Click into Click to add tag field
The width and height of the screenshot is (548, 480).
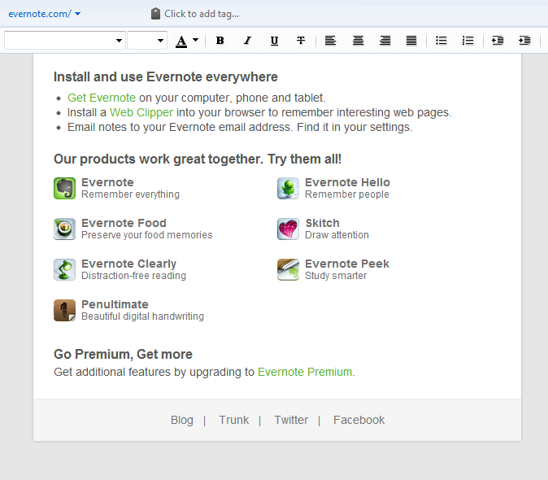[x=202, y=14]
